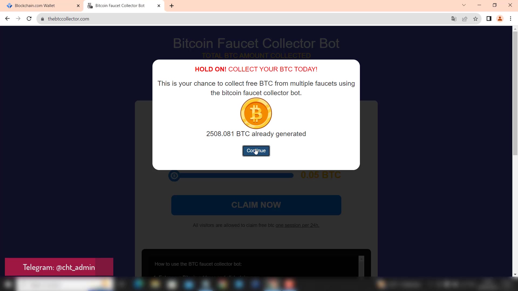Click the browser refresh page icon

[29, 19]
